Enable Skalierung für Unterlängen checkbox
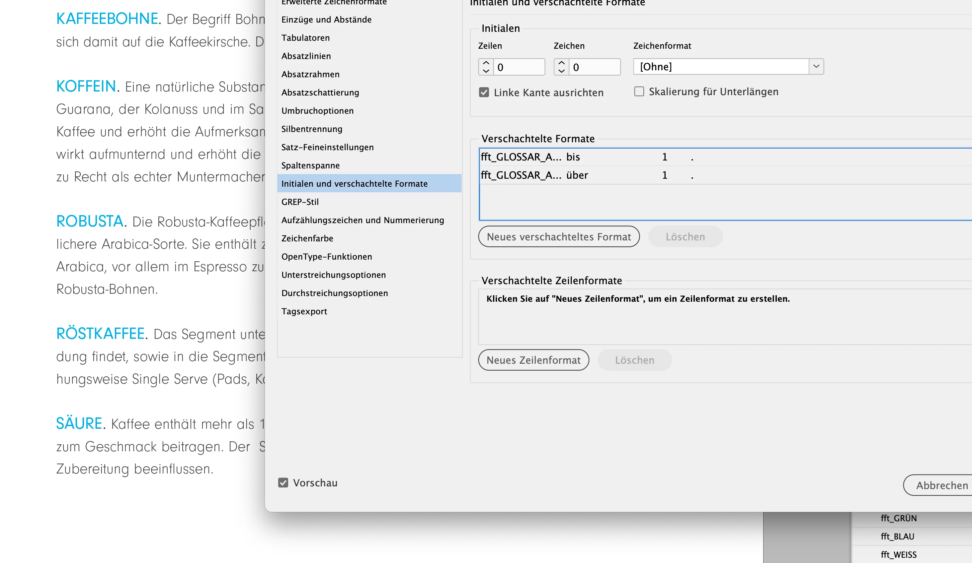 click(x=639, y=92)
